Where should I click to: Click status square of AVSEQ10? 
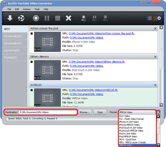click(32, 90)
